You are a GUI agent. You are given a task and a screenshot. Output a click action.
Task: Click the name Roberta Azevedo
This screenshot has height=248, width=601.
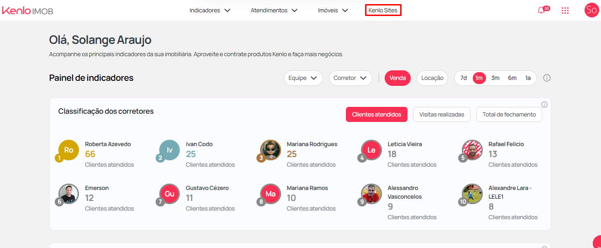[x=108, y=144]
